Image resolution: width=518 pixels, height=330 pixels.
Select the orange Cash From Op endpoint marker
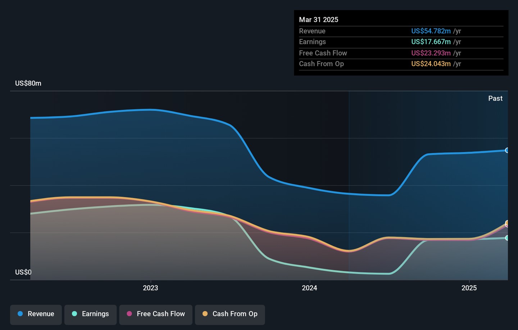point(507,223)
